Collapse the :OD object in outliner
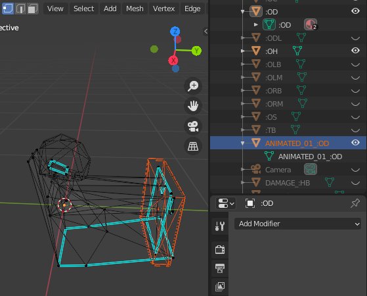The image size is (367, 296). [x=243, y=11]
